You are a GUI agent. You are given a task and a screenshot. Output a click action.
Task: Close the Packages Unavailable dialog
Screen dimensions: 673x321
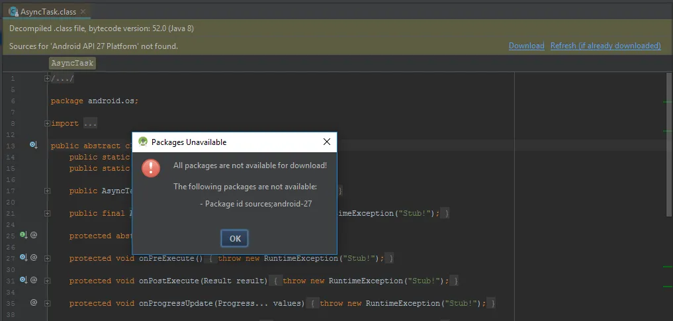(x=327, y=142)
